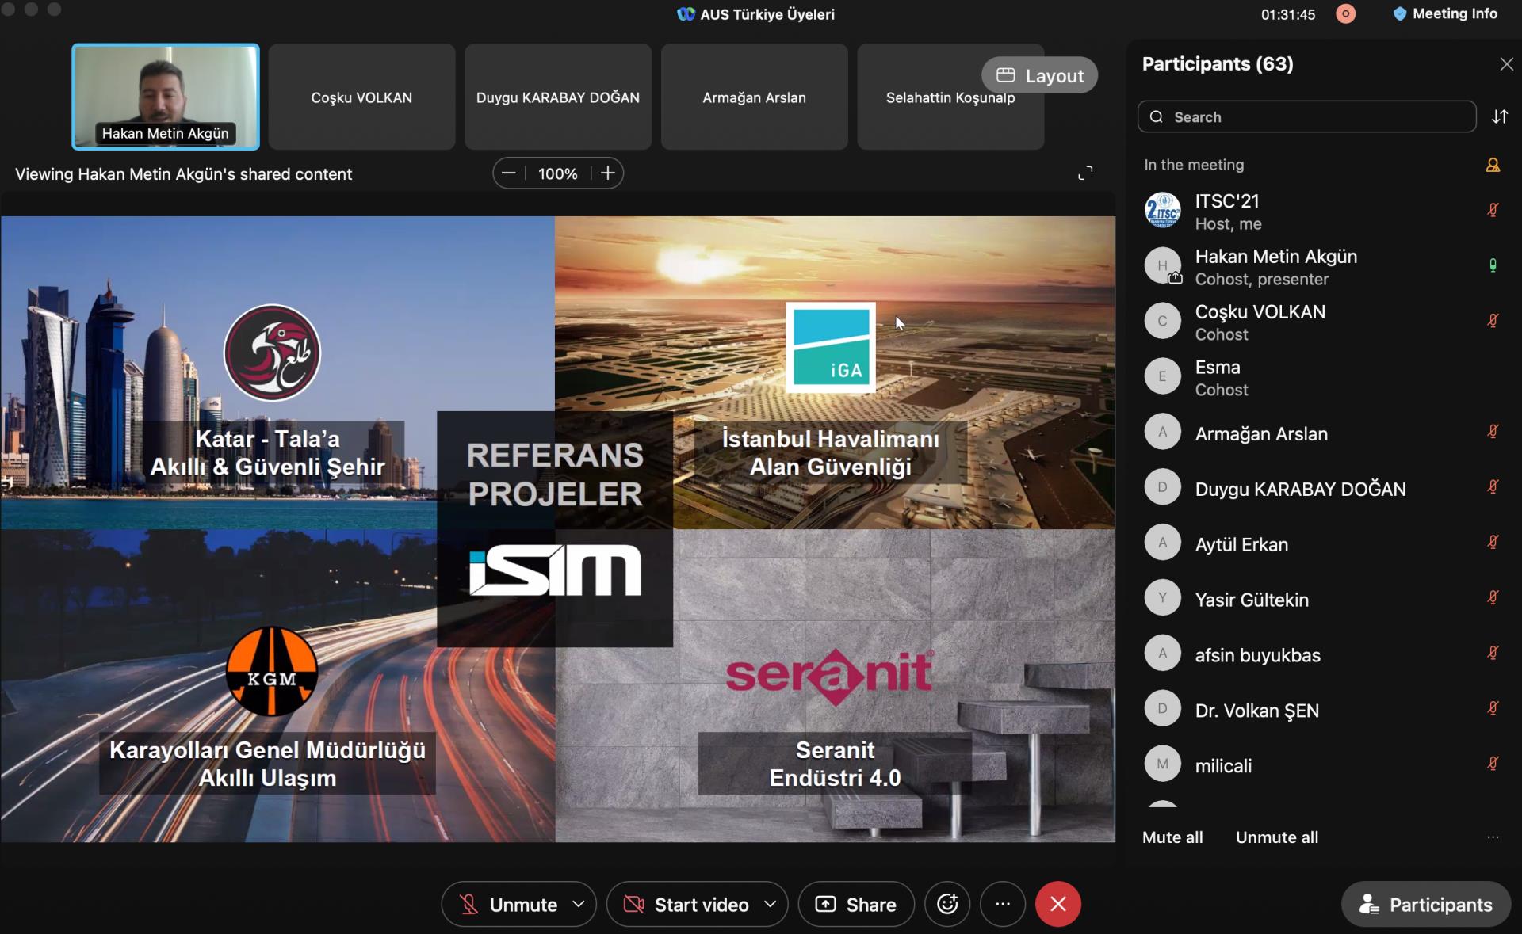Open the reactions smiley icon
The image size is (1522, 934).
(x=947, y=904)
